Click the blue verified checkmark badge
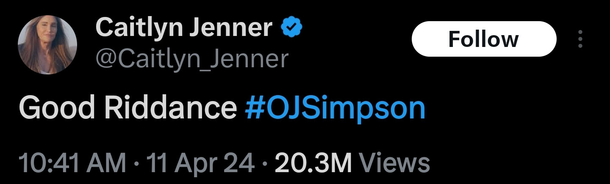 pos(291,29)
